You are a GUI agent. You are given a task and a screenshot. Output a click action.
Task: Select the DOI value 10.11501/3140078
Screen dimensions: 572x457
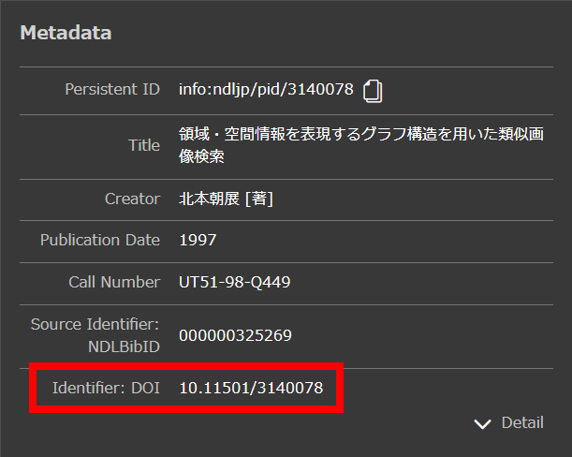[251, 388]
